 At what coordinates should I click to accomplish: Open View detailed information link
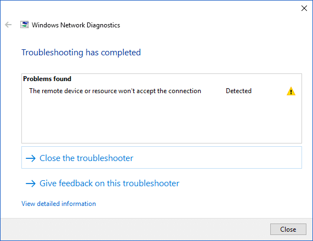59,204
